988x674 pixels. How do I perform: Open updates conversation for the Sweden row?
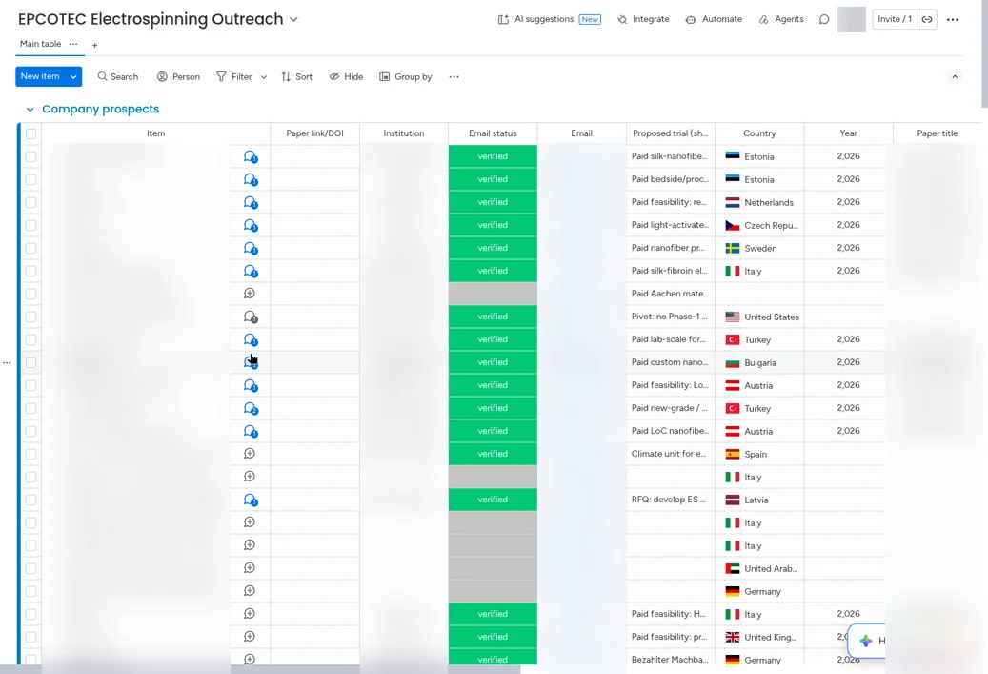tap(251, 249)
